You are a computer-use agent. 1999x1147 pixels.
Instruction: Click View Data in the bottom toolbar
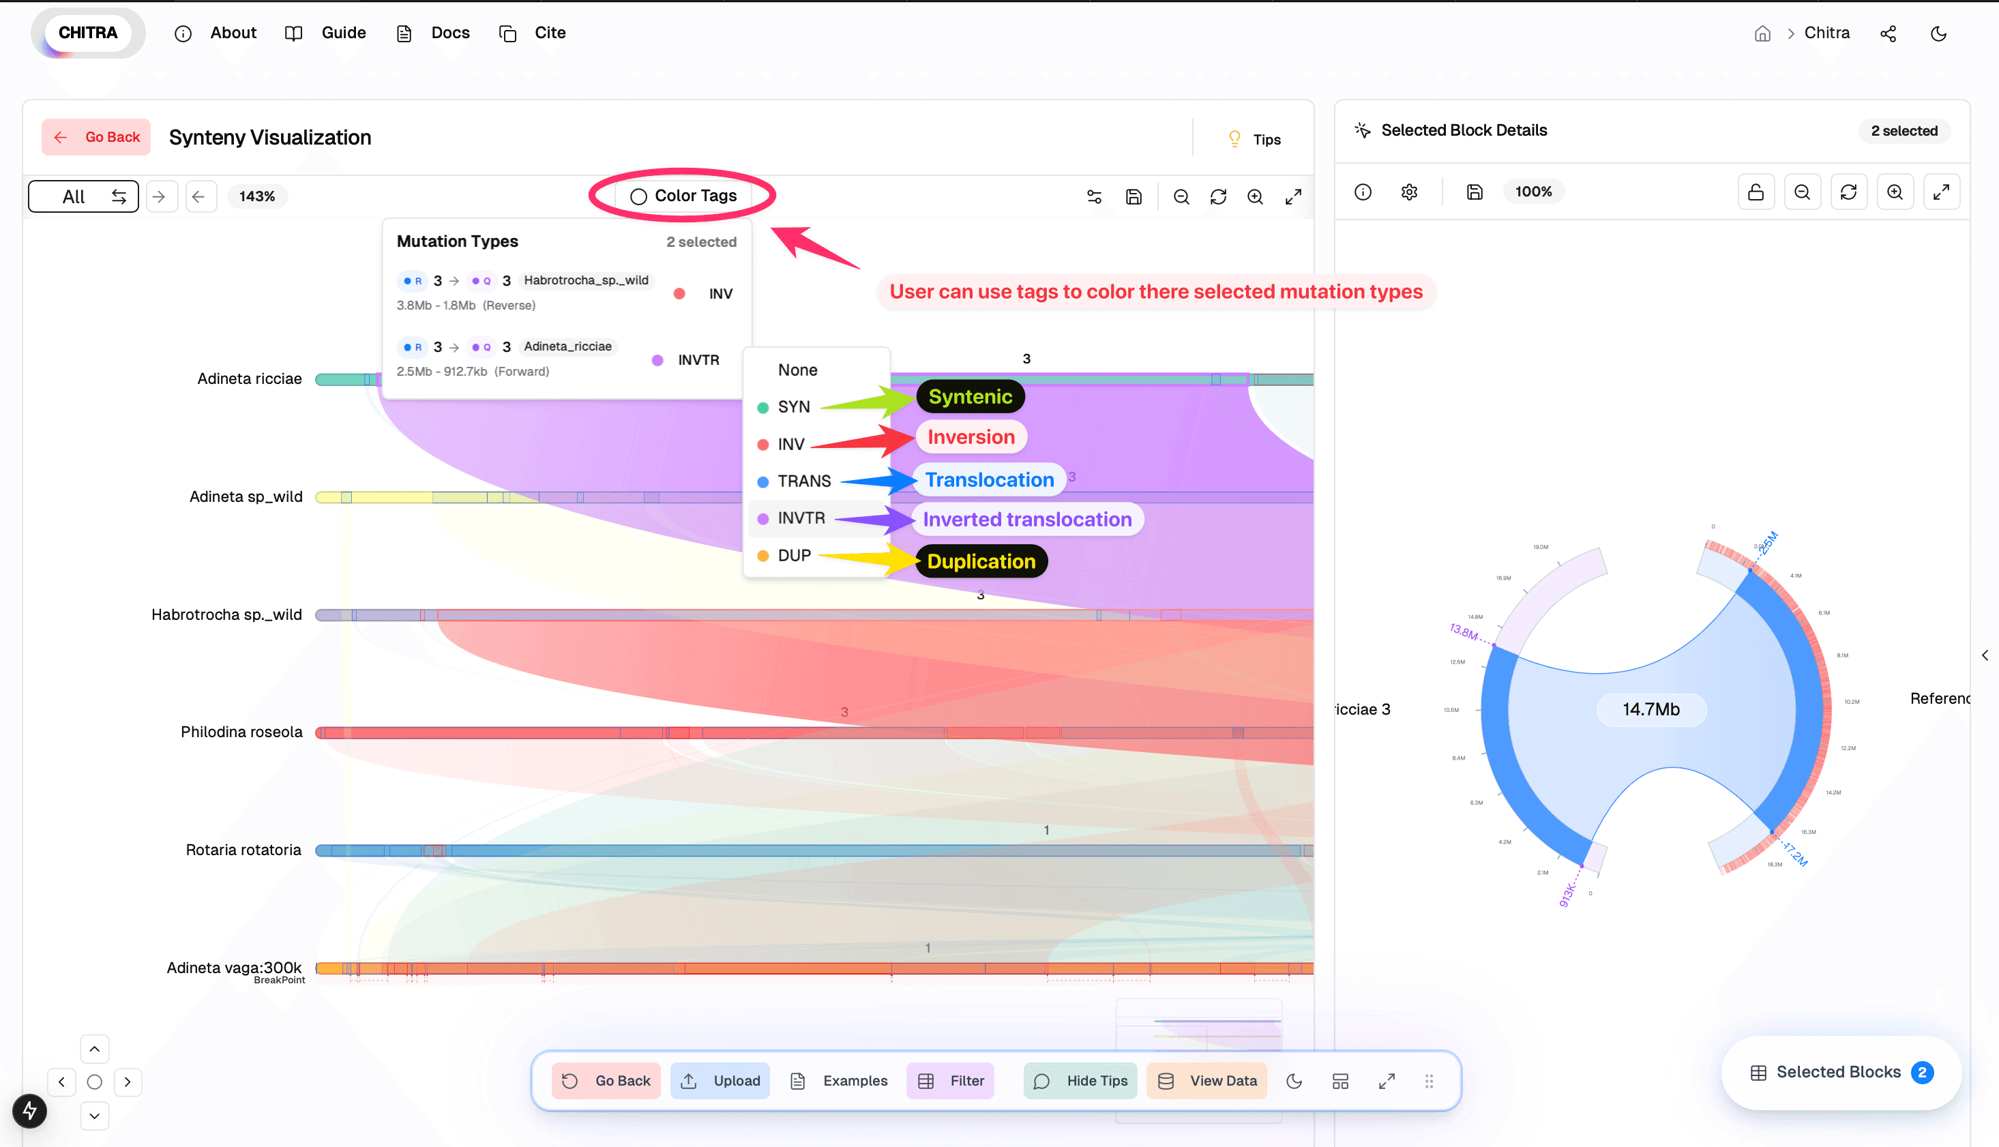click(1207, 1081)
